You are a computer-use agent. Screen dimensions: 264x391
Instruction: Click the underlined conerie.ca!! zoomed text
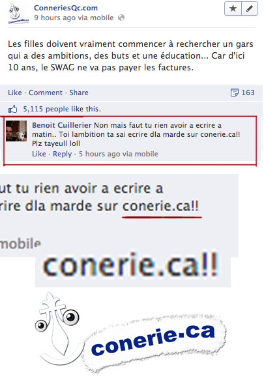click(161, 207)
